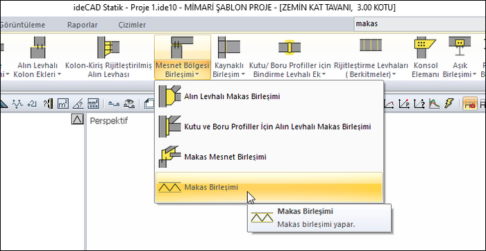Screen dimensions: 486x251
Task: Choose Alın Levhalı Makas Birleşimi menu entry
Action: pos(269,96)
